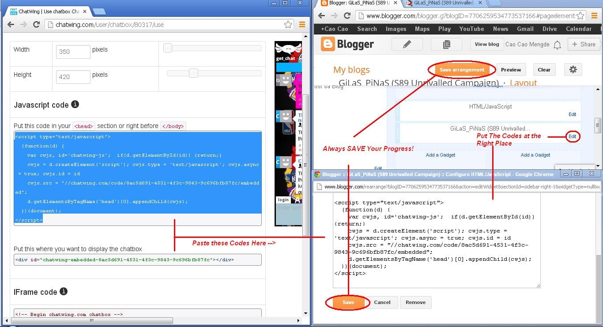The height and width of the screenshot is (327, 603).
Task: Open Gmail from the Google top bar
Action: point(525,29)
